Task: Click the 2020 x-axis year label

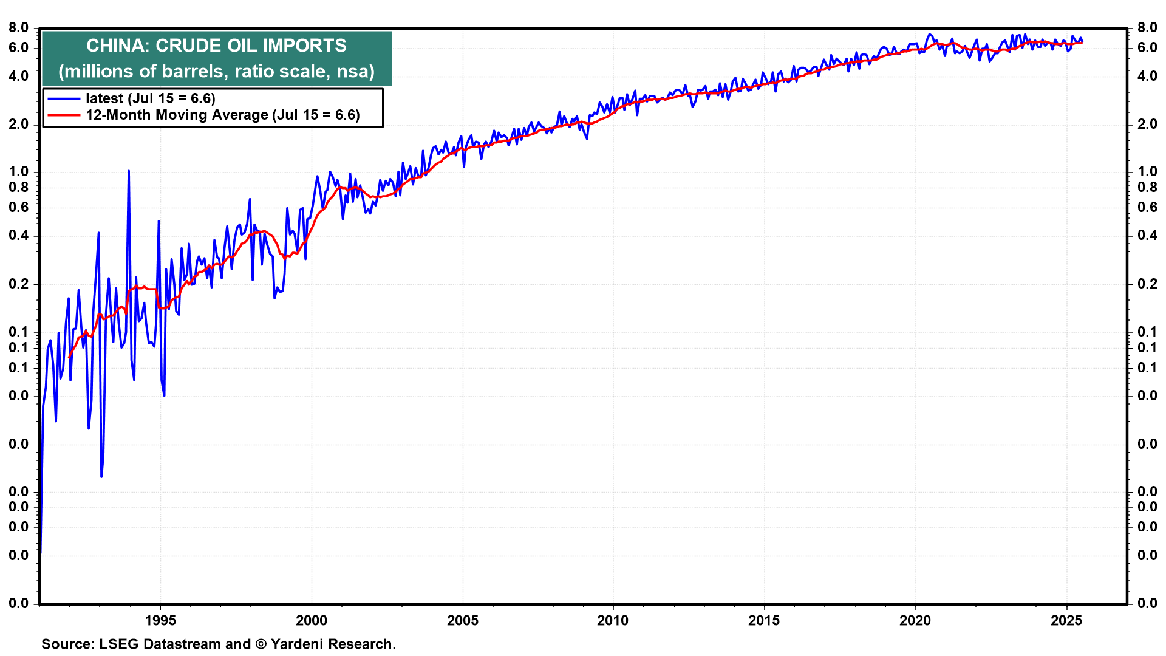Action: (x=915, y=620)
